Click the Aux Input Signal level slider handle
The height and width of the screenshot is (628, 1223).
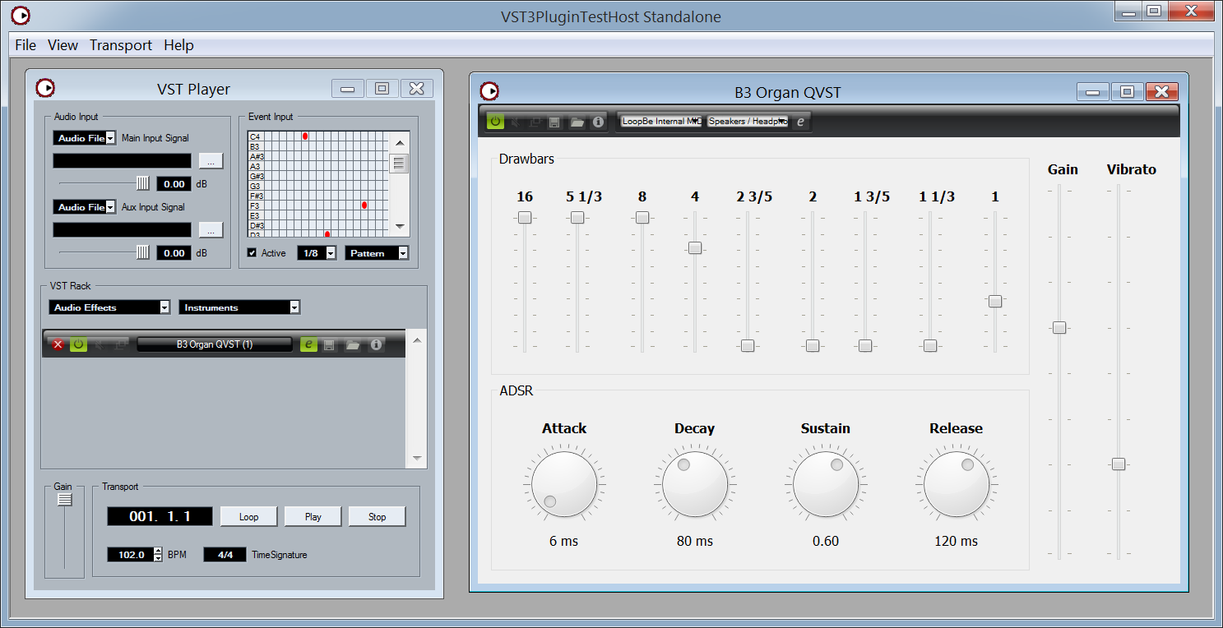pos(143,252)
